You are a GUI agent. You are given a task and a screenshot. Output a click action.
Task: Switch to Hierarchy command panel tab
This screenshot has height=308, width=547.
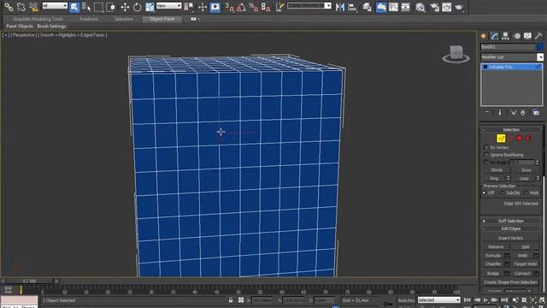(x=505, y=36)
